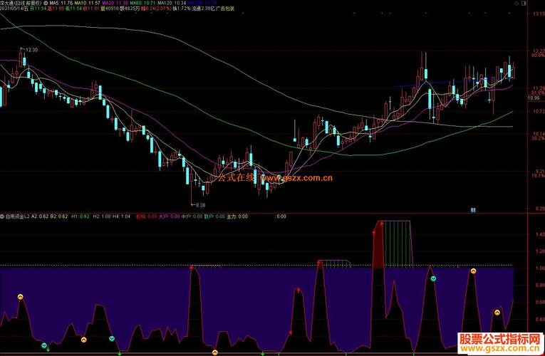Click the red arrow atop the tallest red indicator peak
545x356 pixels.
pos(382,224)
